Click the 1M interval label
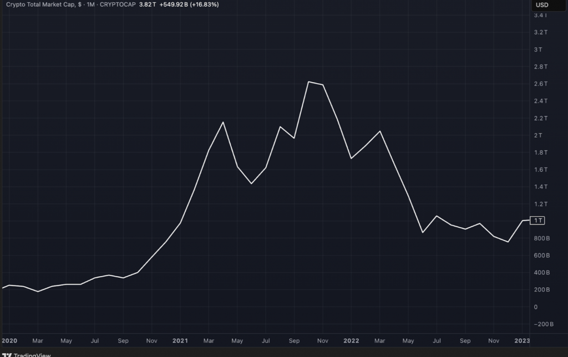The image size is (568, 357). point(90,4)
